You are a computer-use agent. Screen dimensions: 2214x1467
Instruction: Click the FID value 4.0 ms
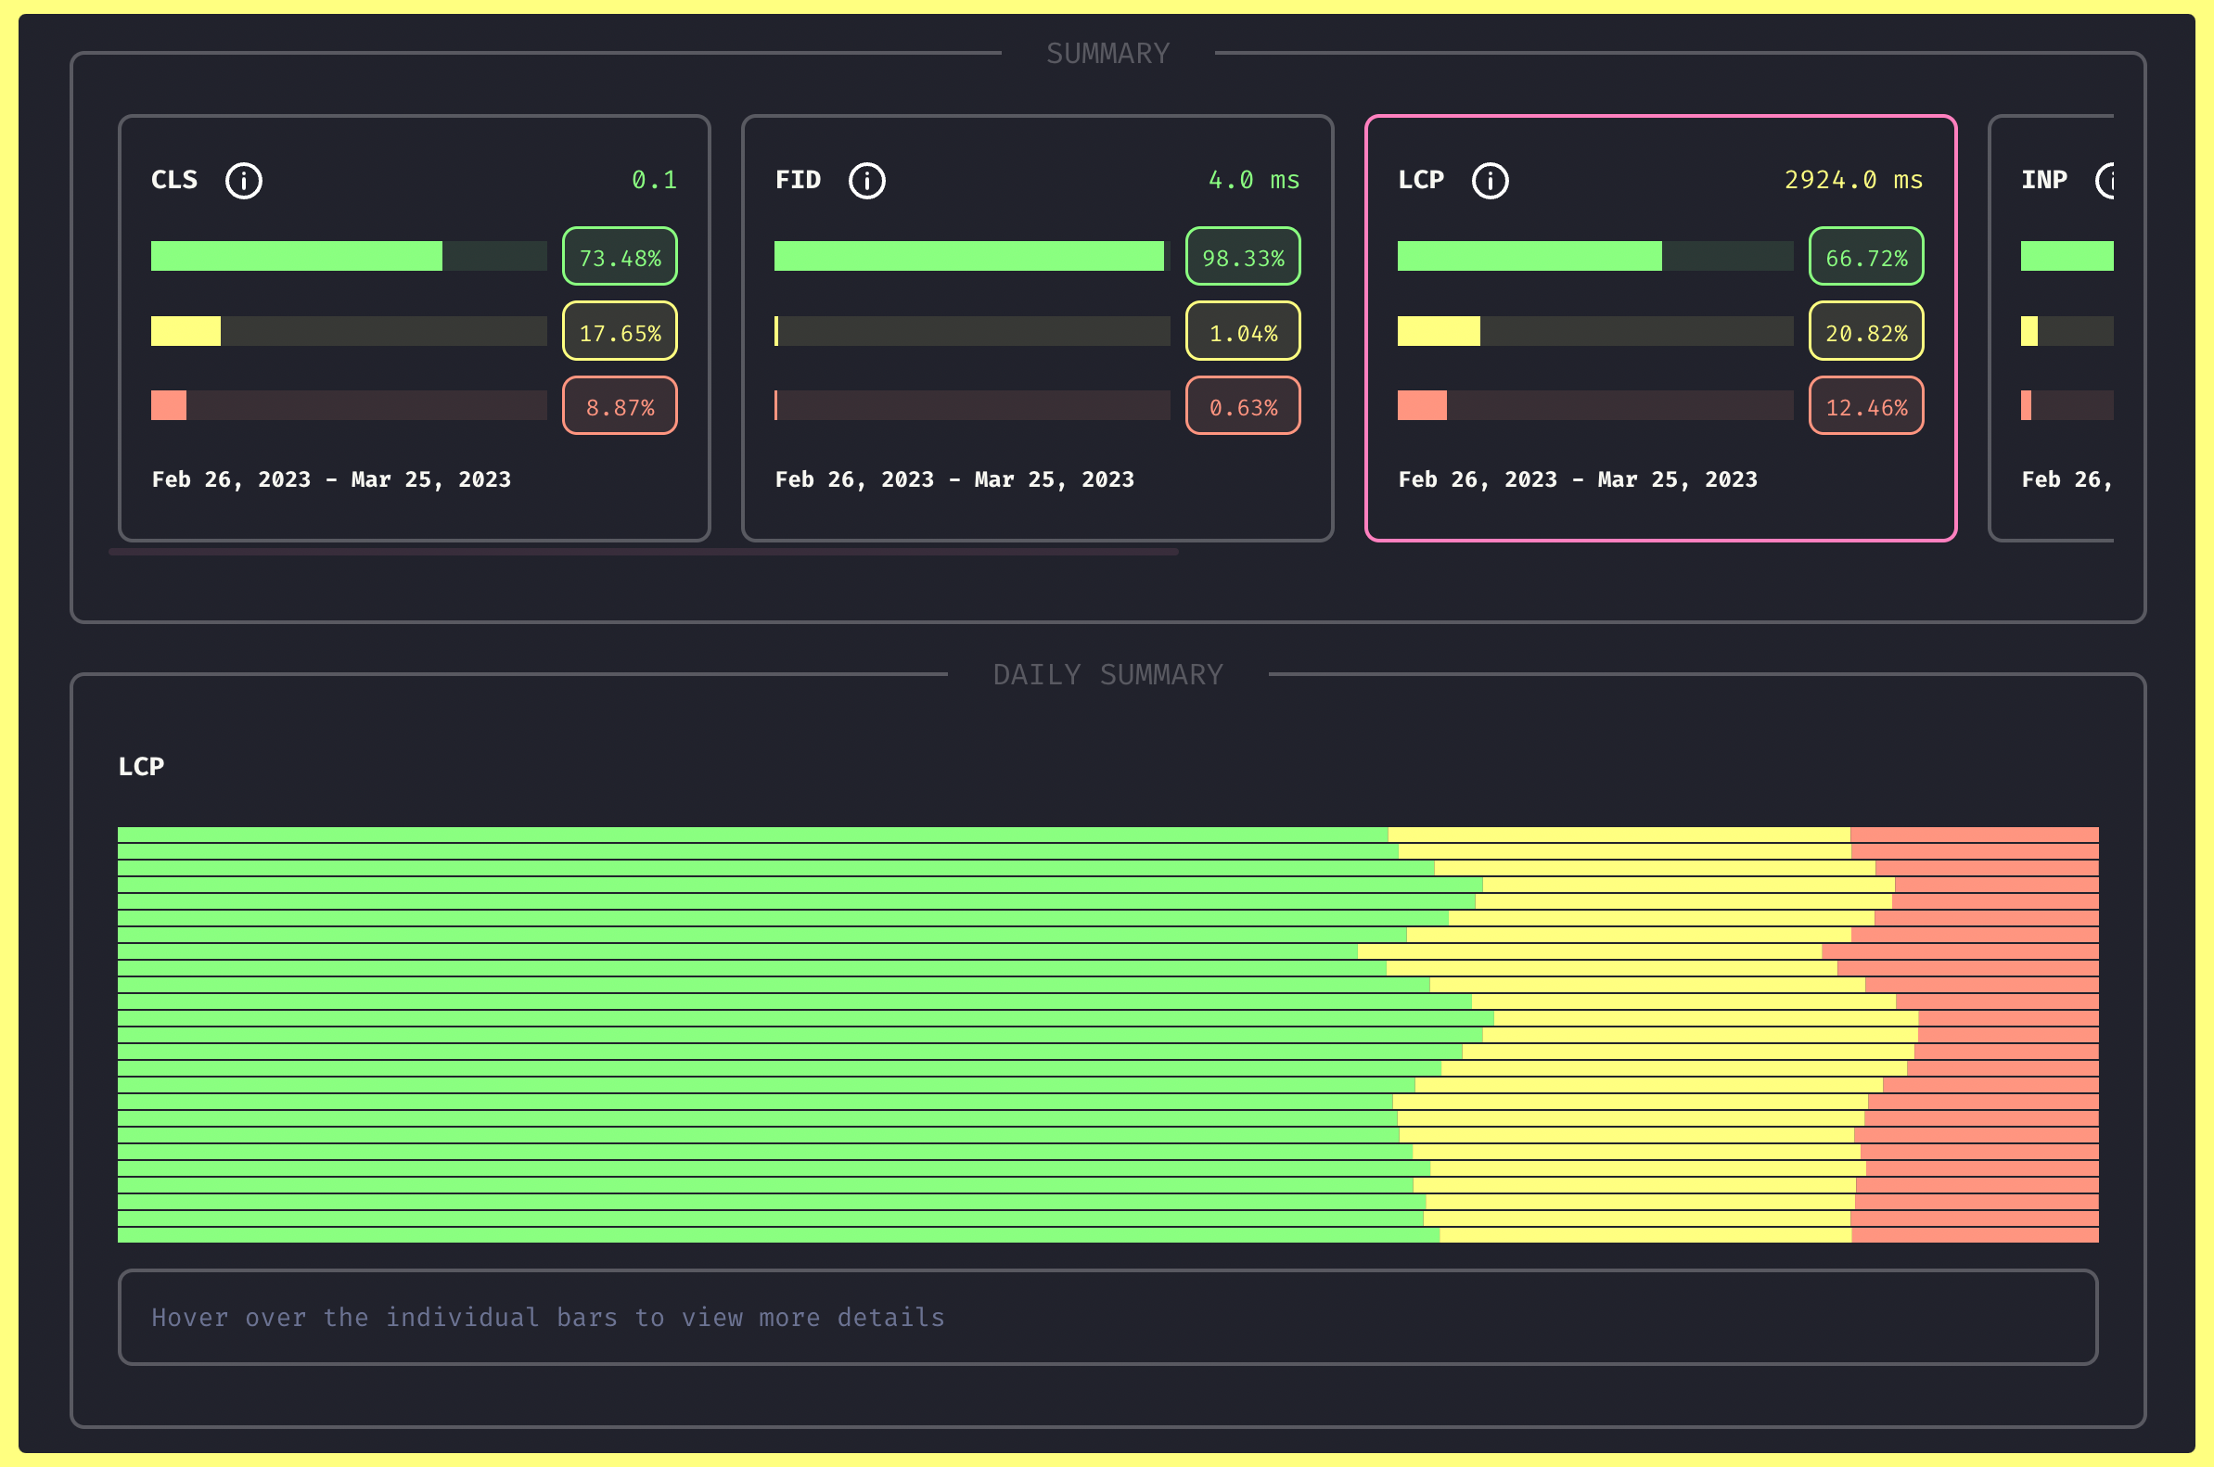[x=1254, y=180]
